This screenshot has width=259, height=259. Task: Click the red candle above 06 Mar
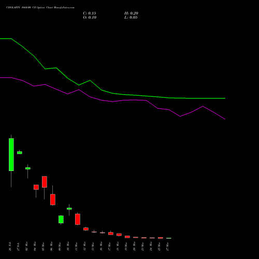[53, 199]
